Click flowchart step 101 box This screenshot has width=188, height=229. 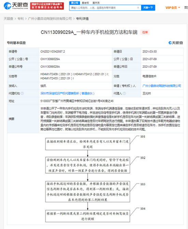pos(88,144)
